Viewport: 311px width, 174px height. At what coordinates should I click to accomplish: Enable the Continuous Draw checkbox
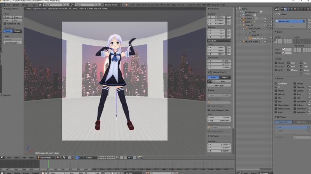pos(5,24)
